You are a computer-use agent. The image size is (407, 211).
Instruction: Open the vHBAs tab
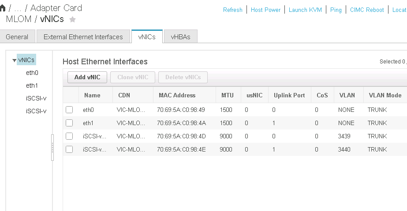tap(181, 37)
